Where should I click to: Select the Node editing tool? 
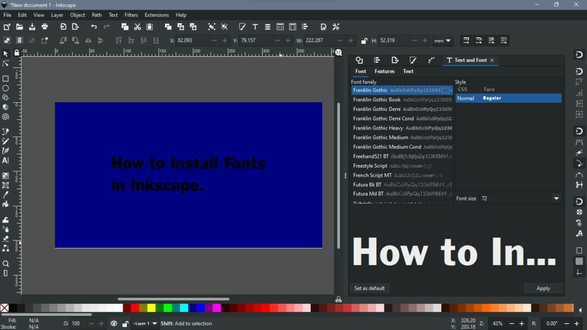coord(6,63)
